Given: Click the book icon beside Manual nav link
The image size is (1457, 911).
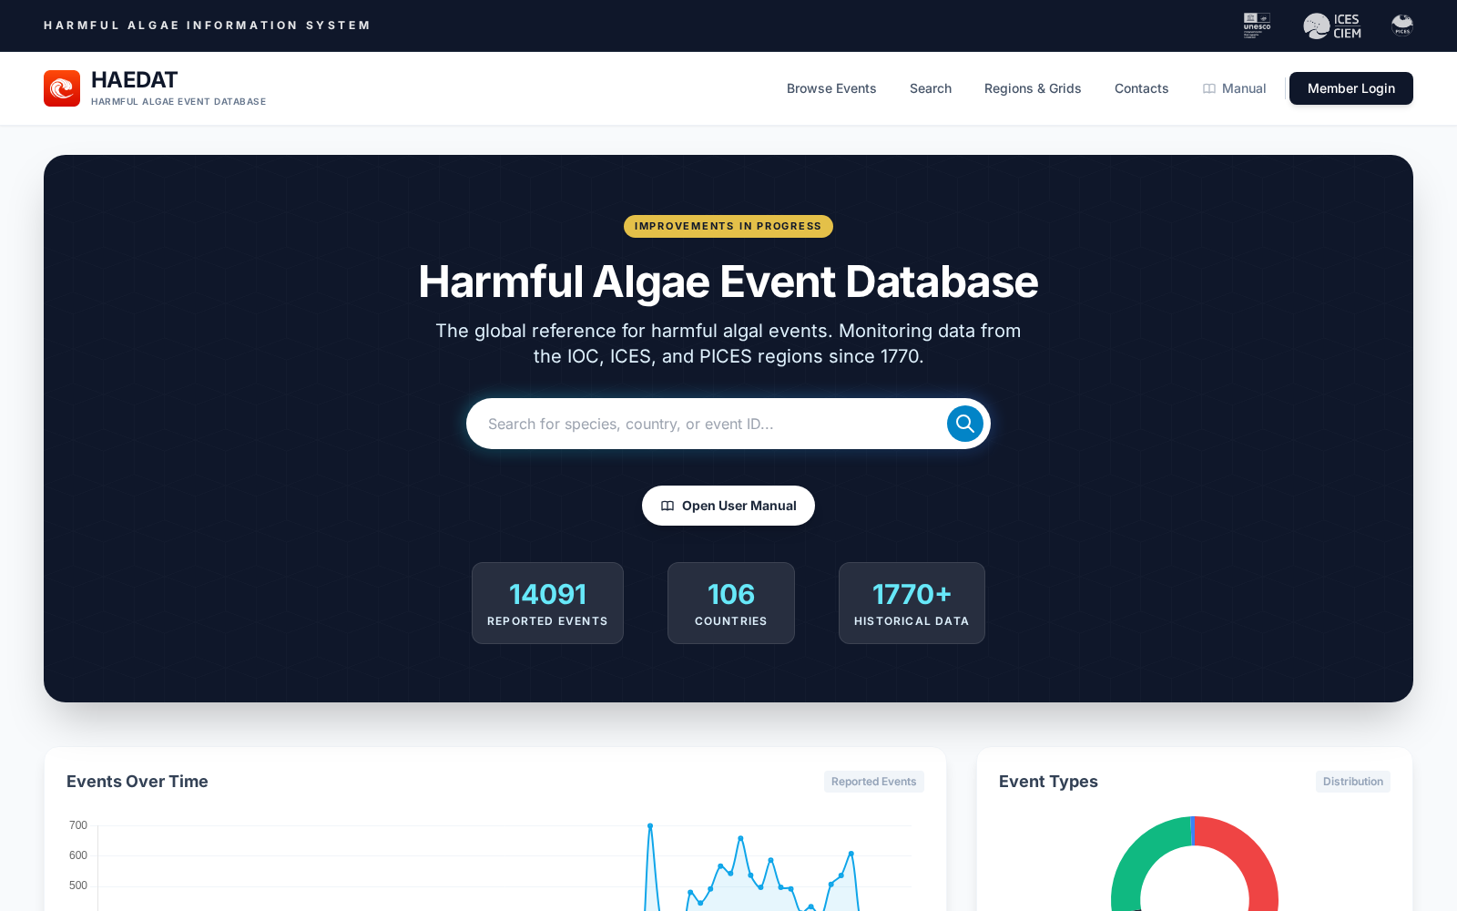Looking at the screenshot, I should click(x=1209, y=88).
